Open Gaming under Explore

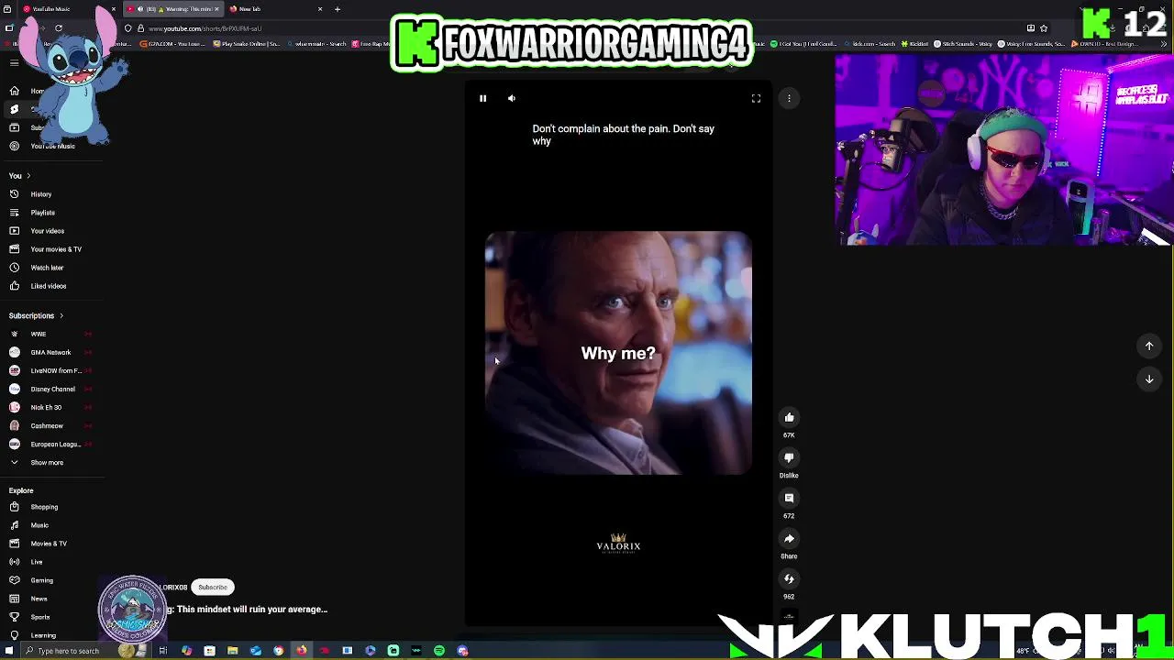41,580
